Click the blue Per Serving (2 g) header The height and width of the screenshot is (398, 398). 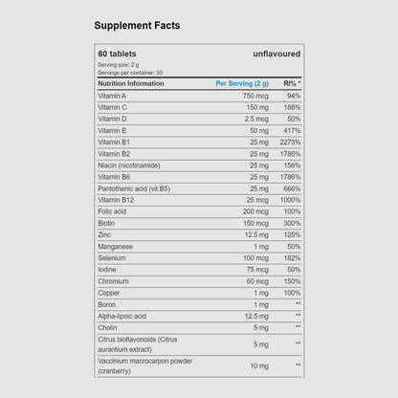[x=242, y=83]
